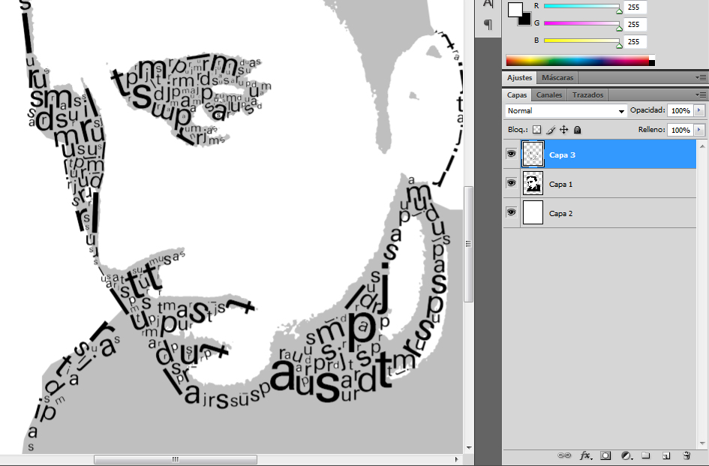Click the B value field

pyautogui.click(x=635, y=41)
